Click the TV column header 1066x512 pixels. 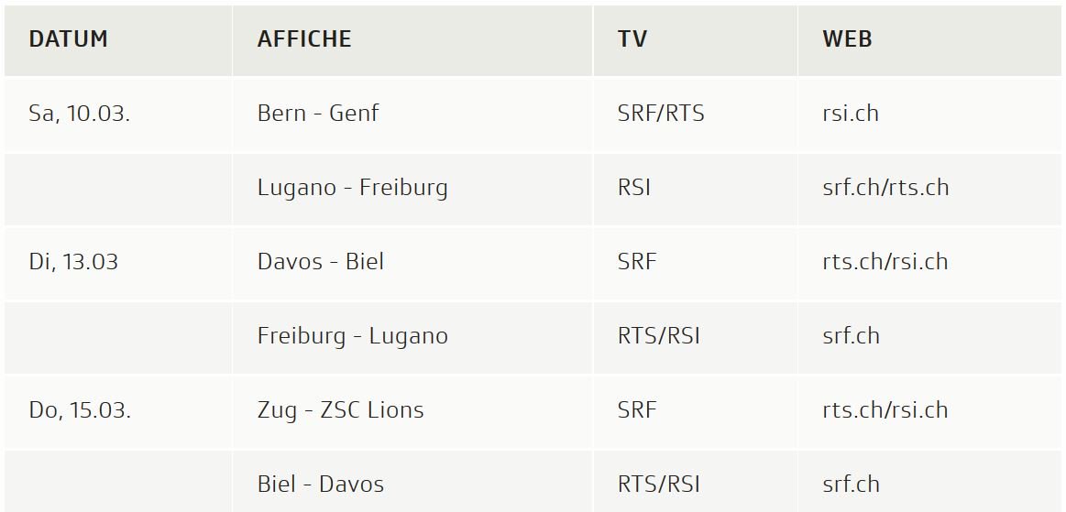click(x=632, y=39)
